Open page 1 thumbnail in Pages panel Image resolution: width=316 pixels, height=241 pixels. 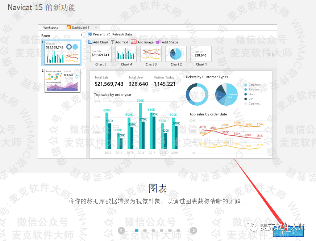62,52
